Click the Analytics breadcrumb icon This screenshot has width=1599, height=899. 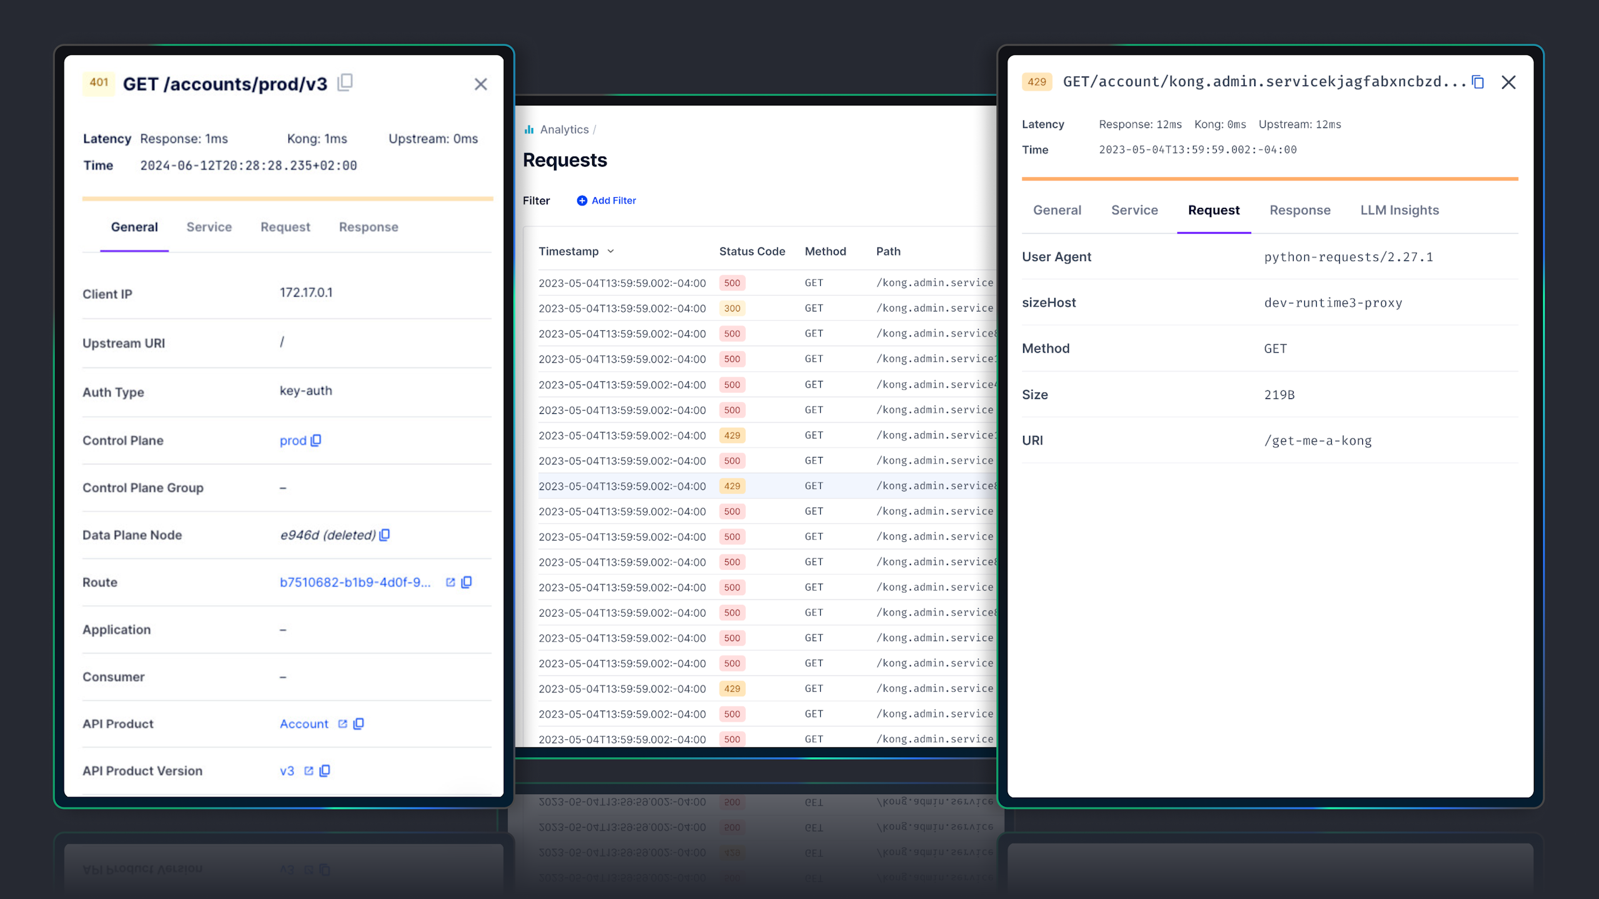click(529, 129)
